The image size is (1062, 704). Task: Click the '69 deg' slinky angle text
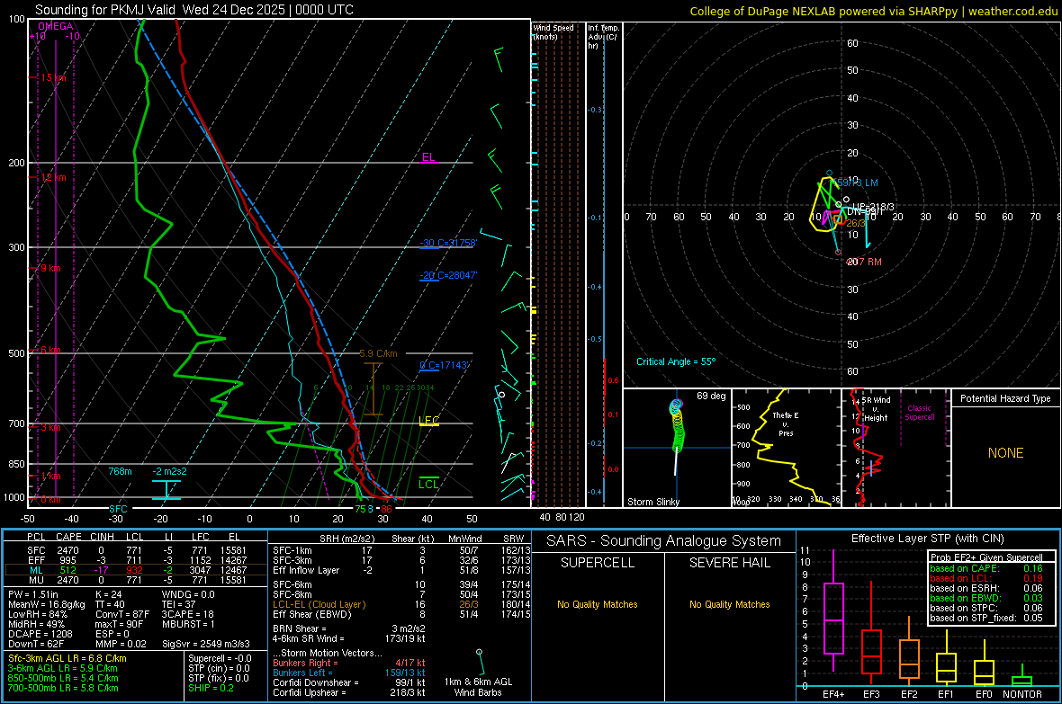click(711, 396)
